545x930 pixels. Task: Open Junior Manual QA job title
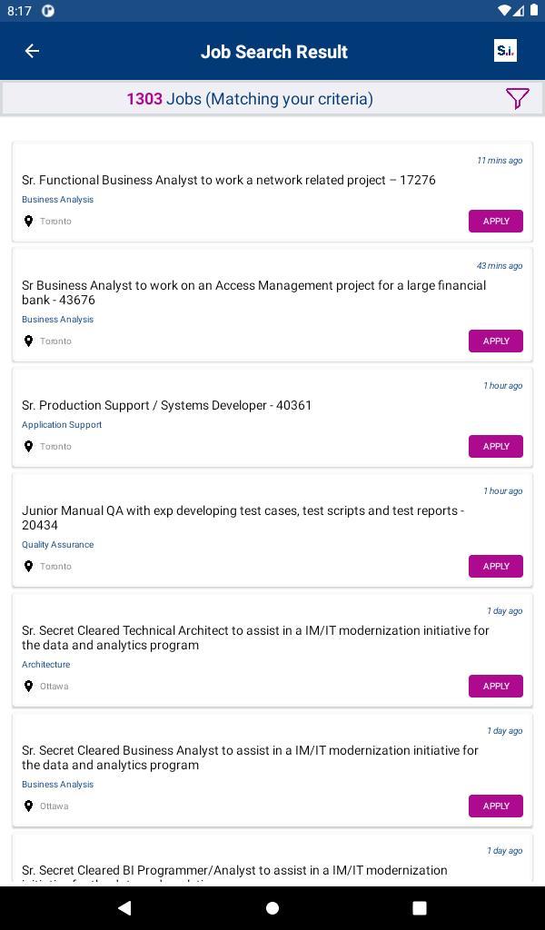click(x=243, y=518)
